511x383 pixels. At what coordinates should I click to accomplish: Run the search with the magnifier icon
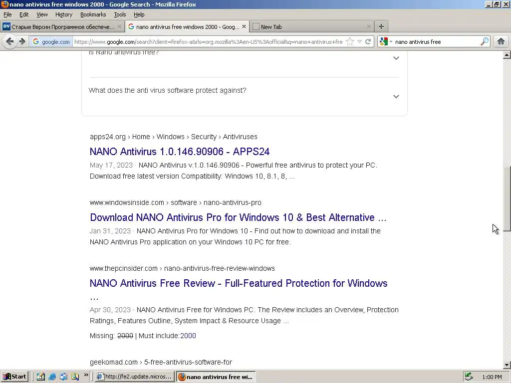pyautogui.click(x=484, y=42)
